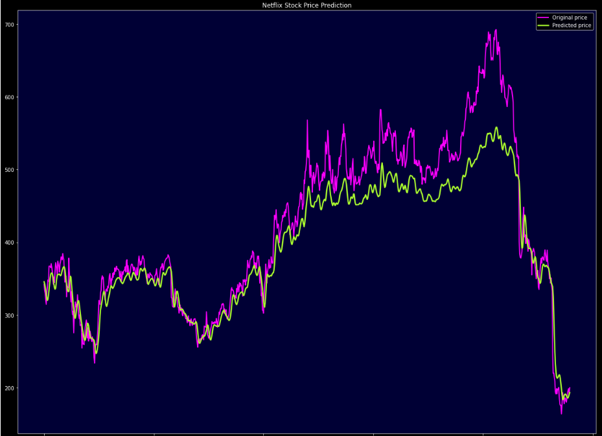Click the magenta line swatch in legend
Viewport: 602px width, 436px height.
[543, 18]
